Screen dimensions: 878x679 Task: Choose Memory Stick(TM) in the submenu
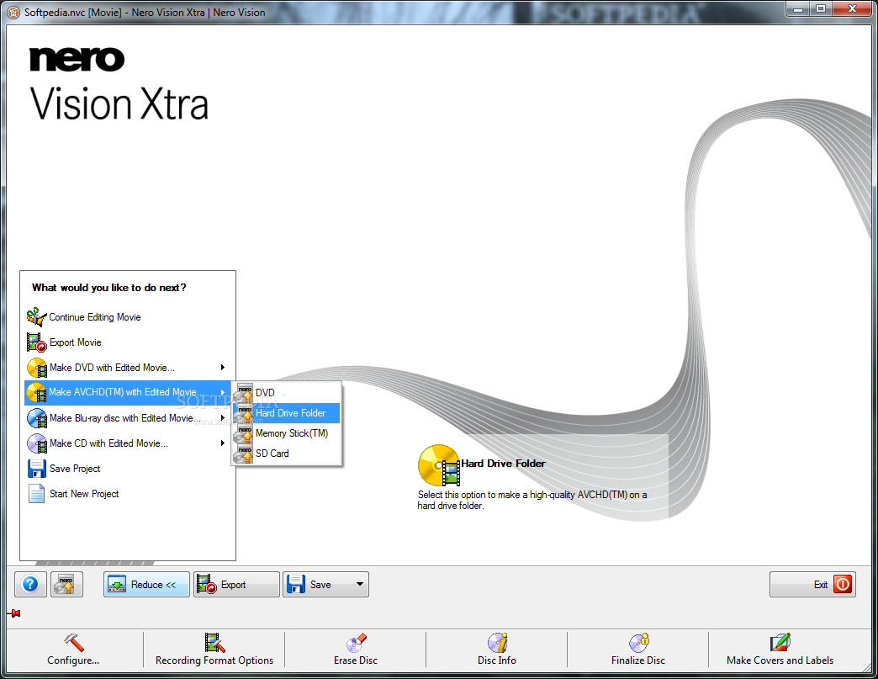pyautogui.click(x=286, y=433)
